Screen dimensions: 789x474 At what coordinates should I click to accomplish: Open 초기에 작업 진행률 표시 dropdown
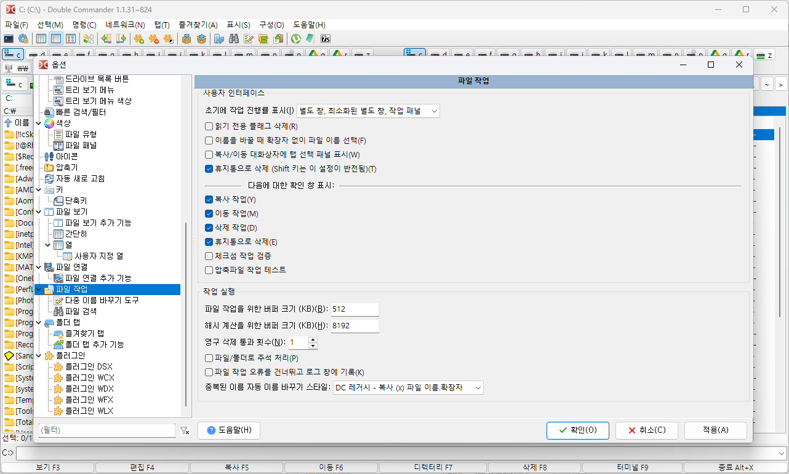[368, 111]
